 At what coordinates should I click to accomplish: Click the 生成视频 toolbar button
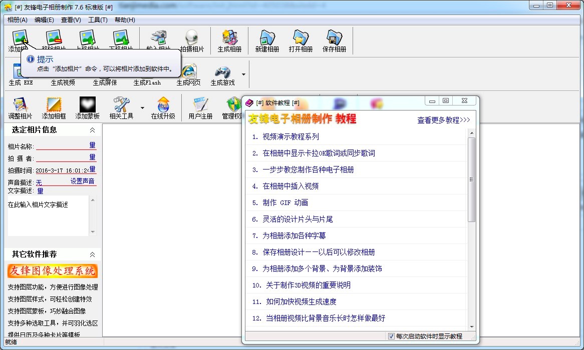coord(63,82)
